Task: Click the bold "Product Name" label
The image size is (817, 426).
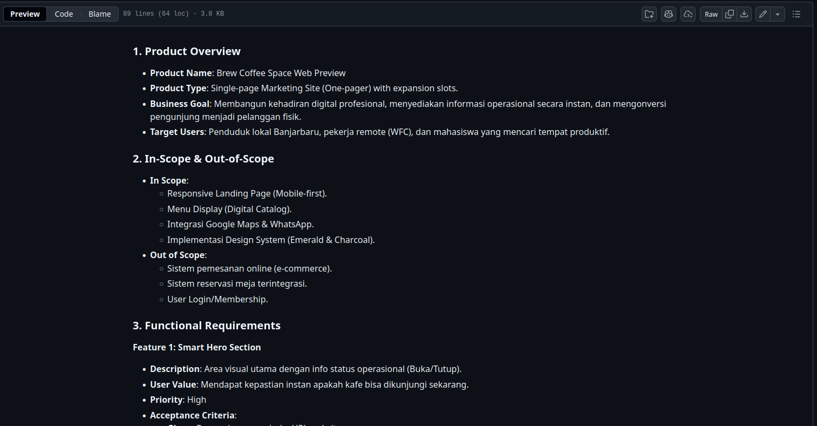Action: click(181, 73)
